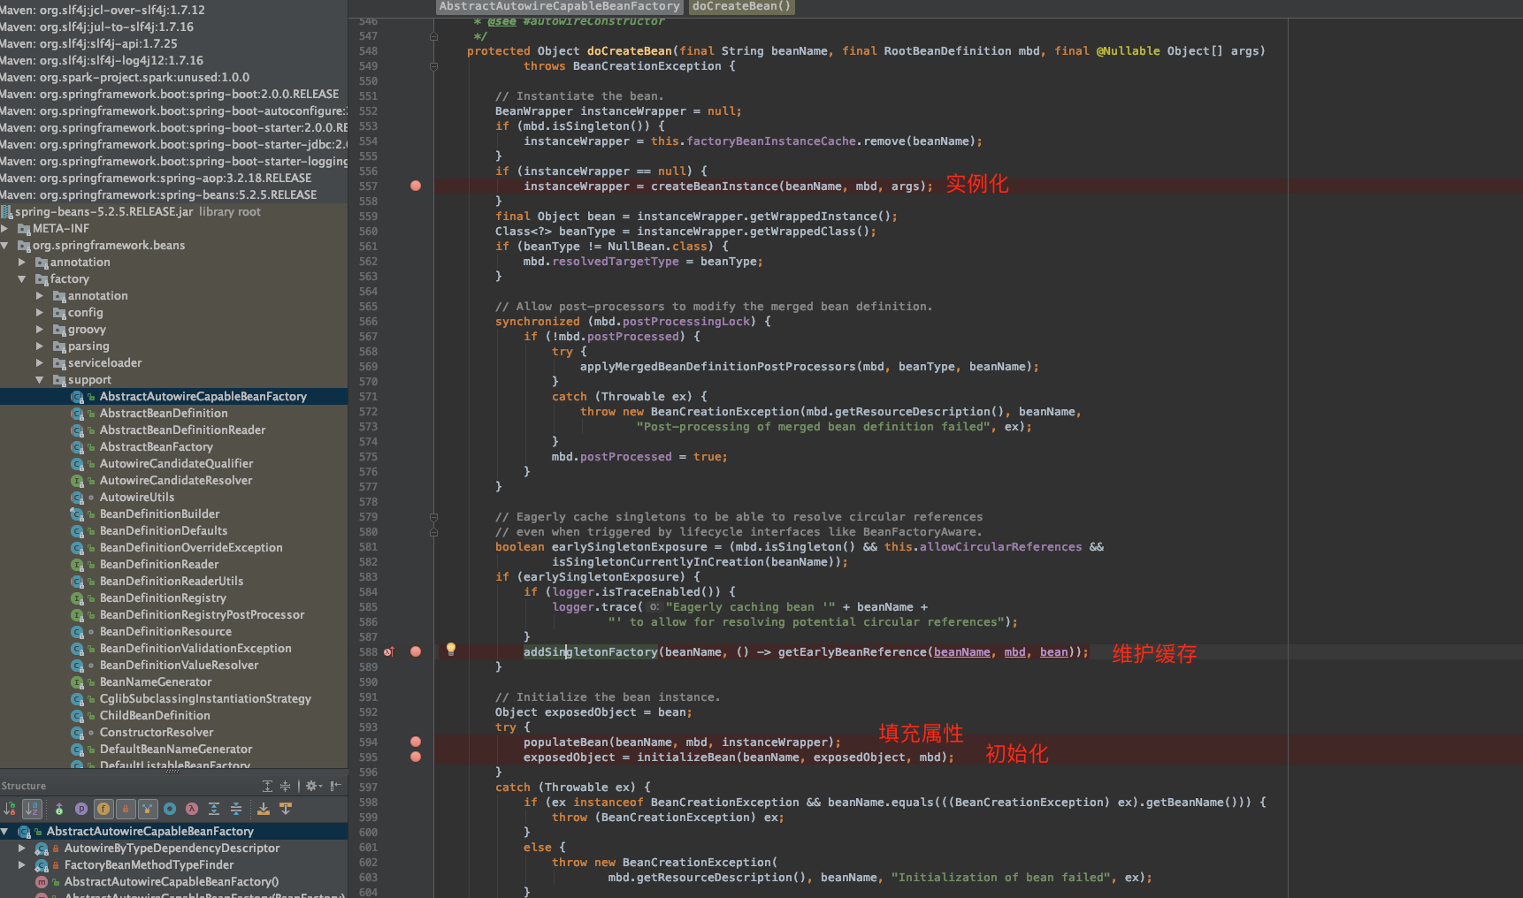Select ChildBeanDefinition in project tree
Viewport: 1523px width, 898px height.
click(x=155, y=715)
